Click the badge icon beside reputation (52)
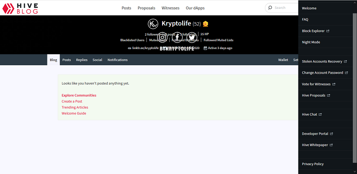 pyautogui.click(x=205, y=24)
